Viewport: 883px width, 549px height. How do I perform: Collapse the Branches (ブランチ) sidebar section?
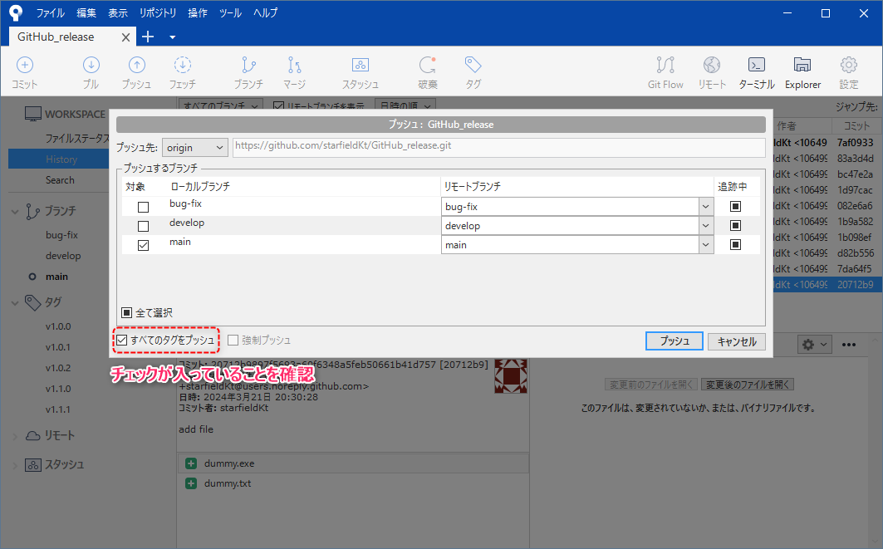point(15,212)
